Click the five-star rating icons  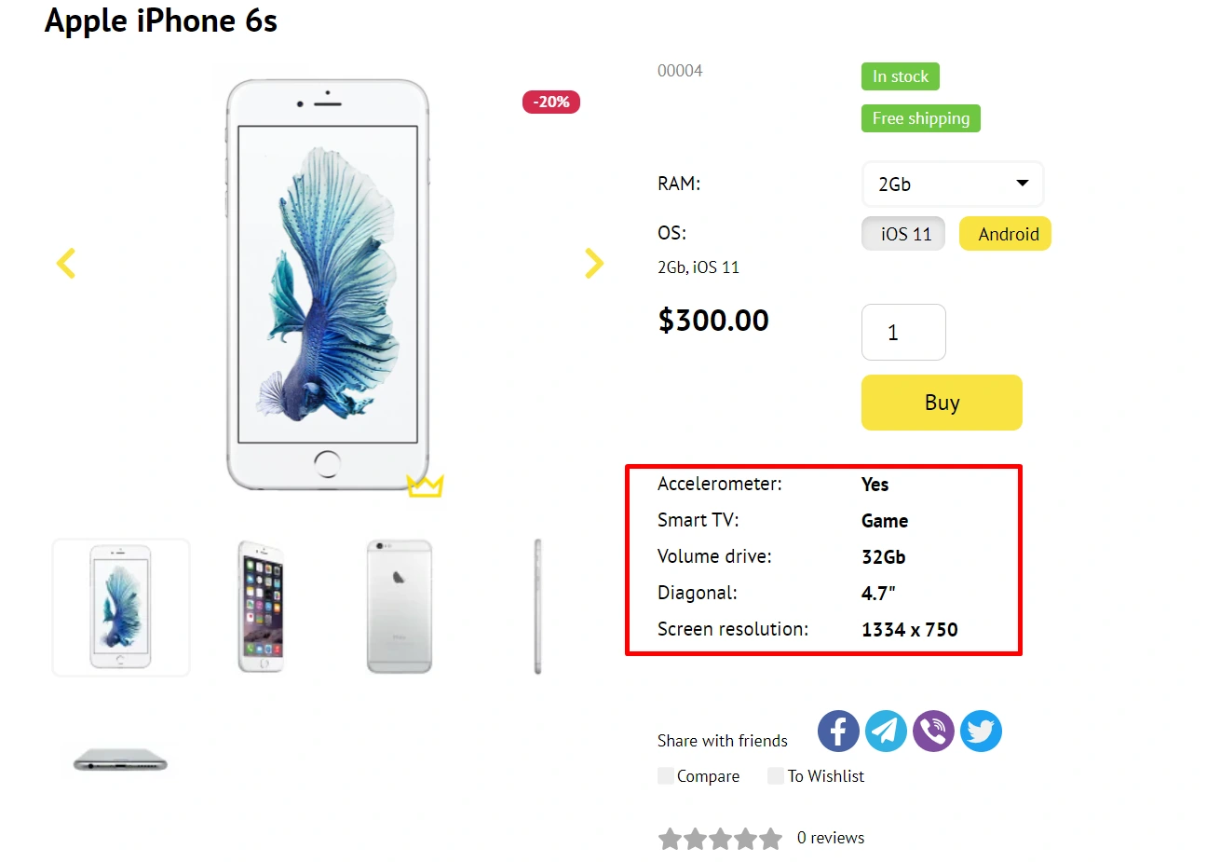(x=720, y=839)
